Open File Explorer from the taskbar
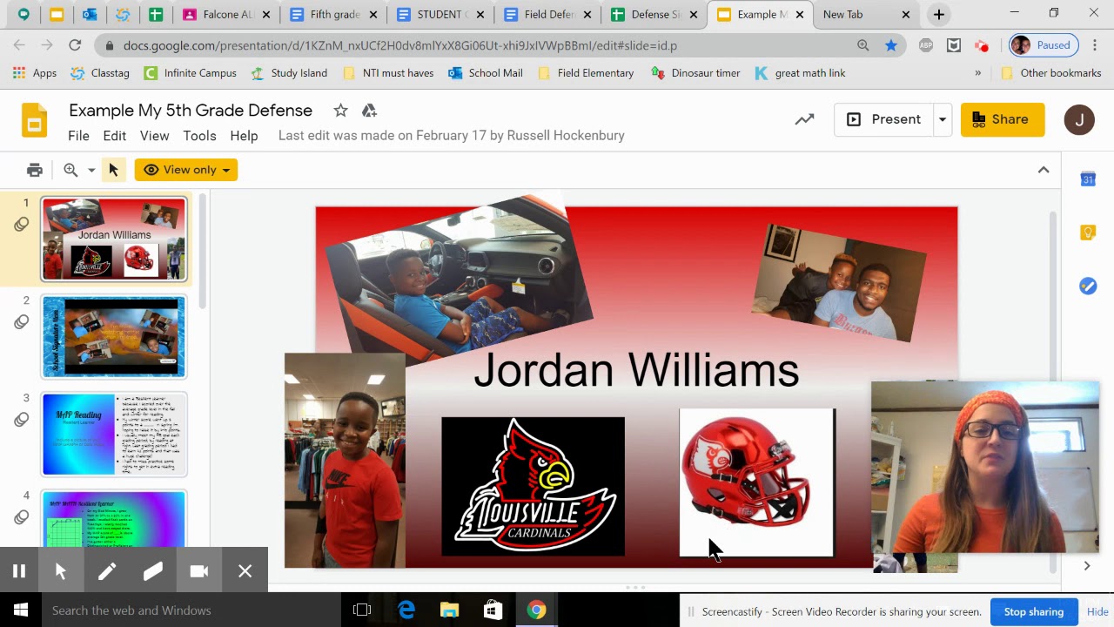The image size is (1114, 627). (x=449, y=610)
